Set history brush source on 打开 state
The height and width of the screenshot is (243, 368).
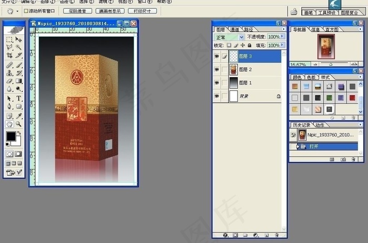293,146
